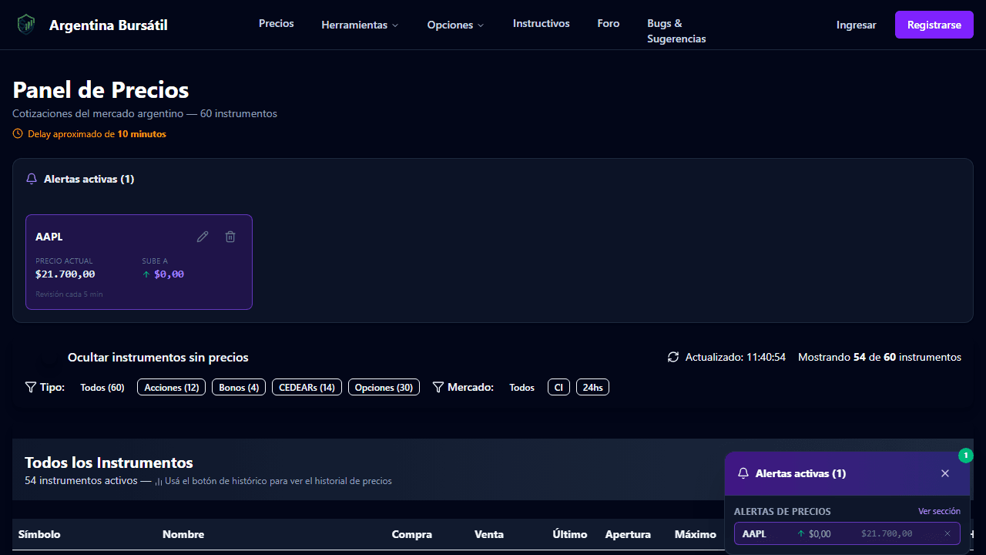Select Mercado filter Todos
Viewport: 986px width, 555px height.
pos(522,387)
